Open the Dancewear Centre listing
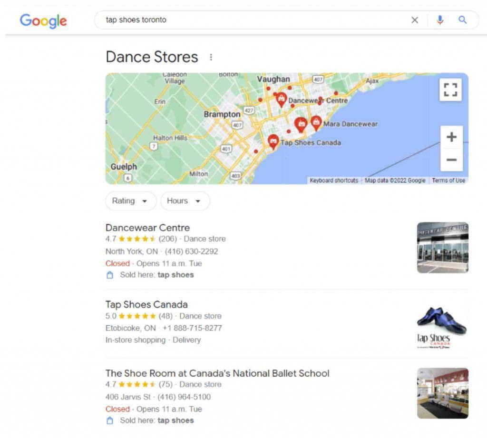The image size is (487, 441). 147,228
